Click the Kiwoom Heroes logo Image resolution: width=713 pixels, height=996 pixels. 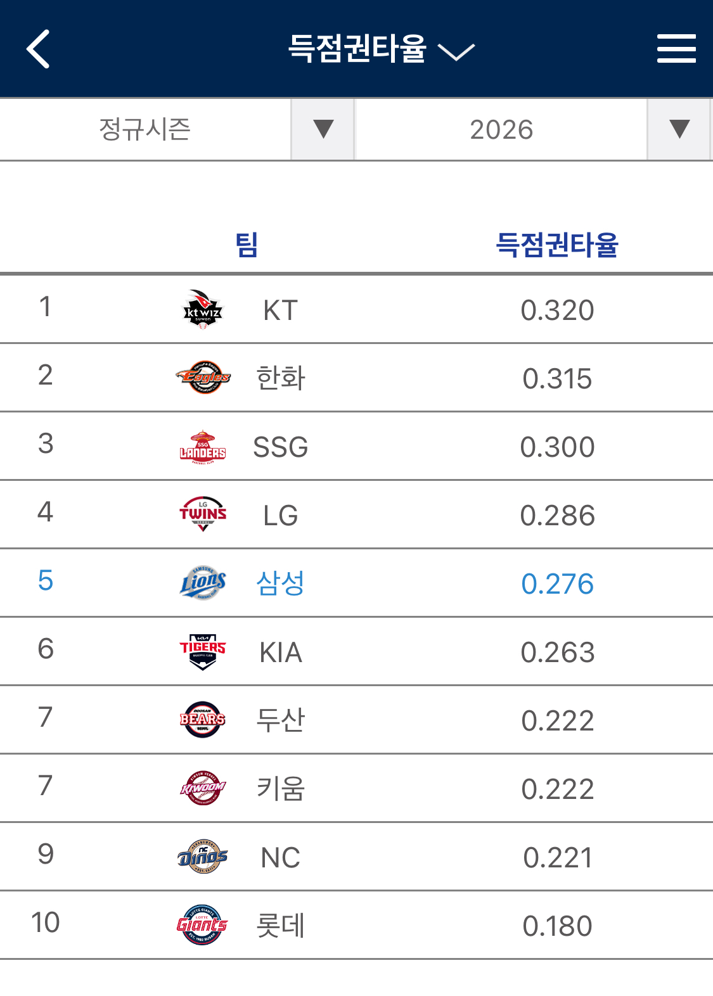203,788
